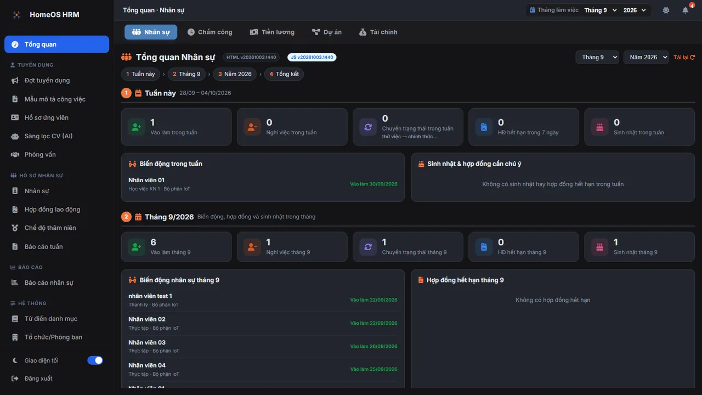Screen dimensions: 702x395
Task: Open Hợp đồng lao động in sidebar
Action: pyautogui.click(x=56, y=210)
